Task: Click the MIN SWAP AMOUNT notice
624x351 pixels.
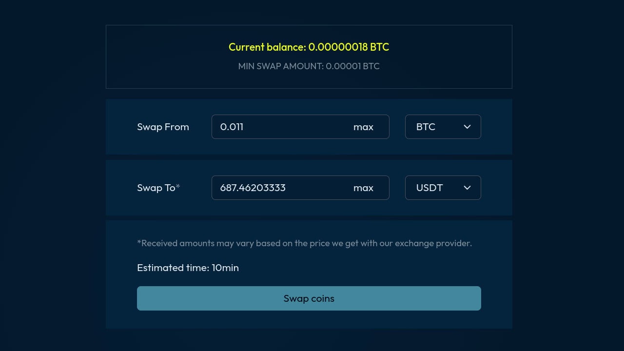Action: point(309,66)
